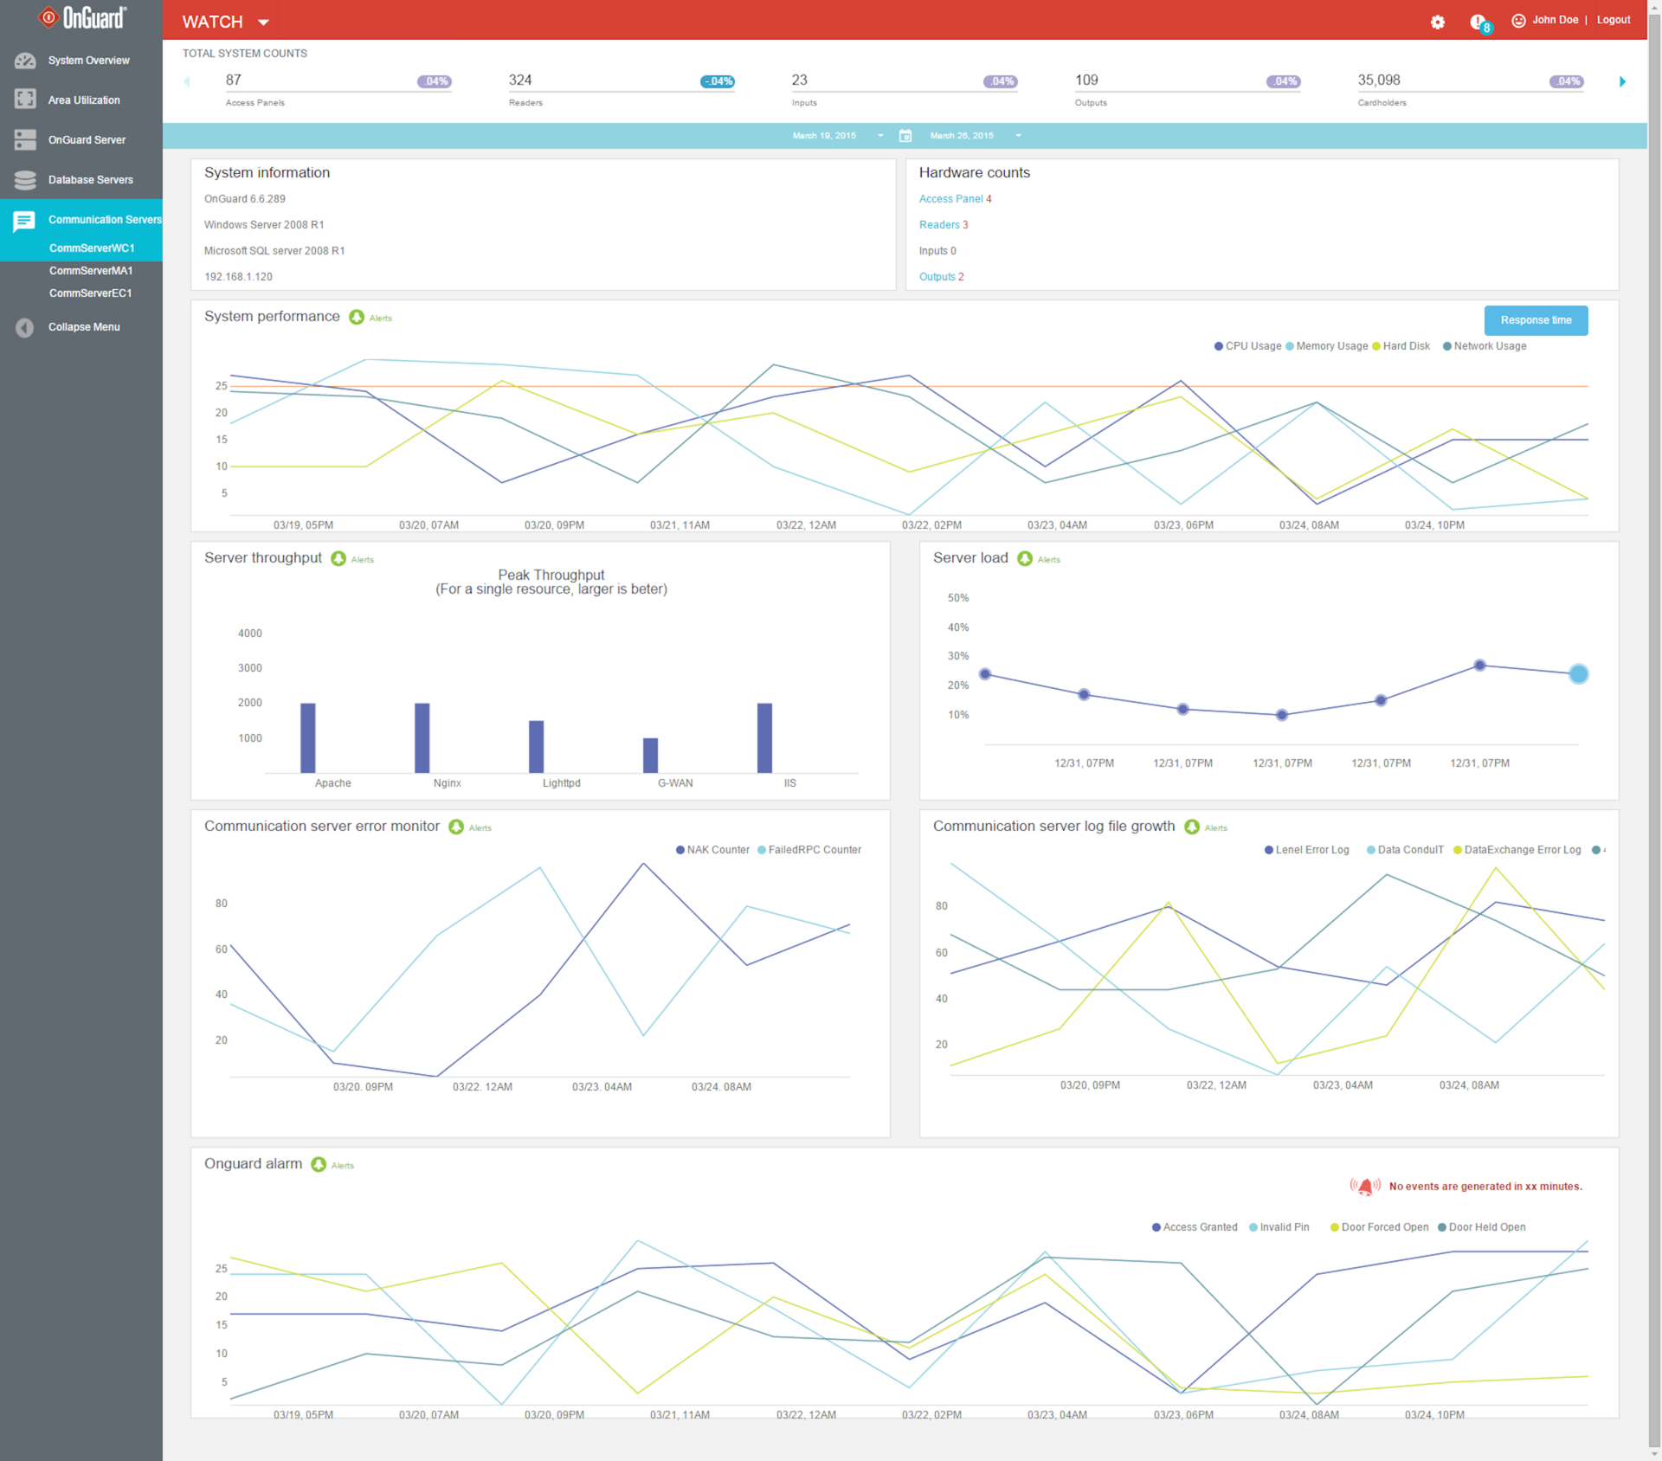Expand the March 19, 2015 date dropdown
This screenshot has width=1662, height=1461.
tap(880, 136)
